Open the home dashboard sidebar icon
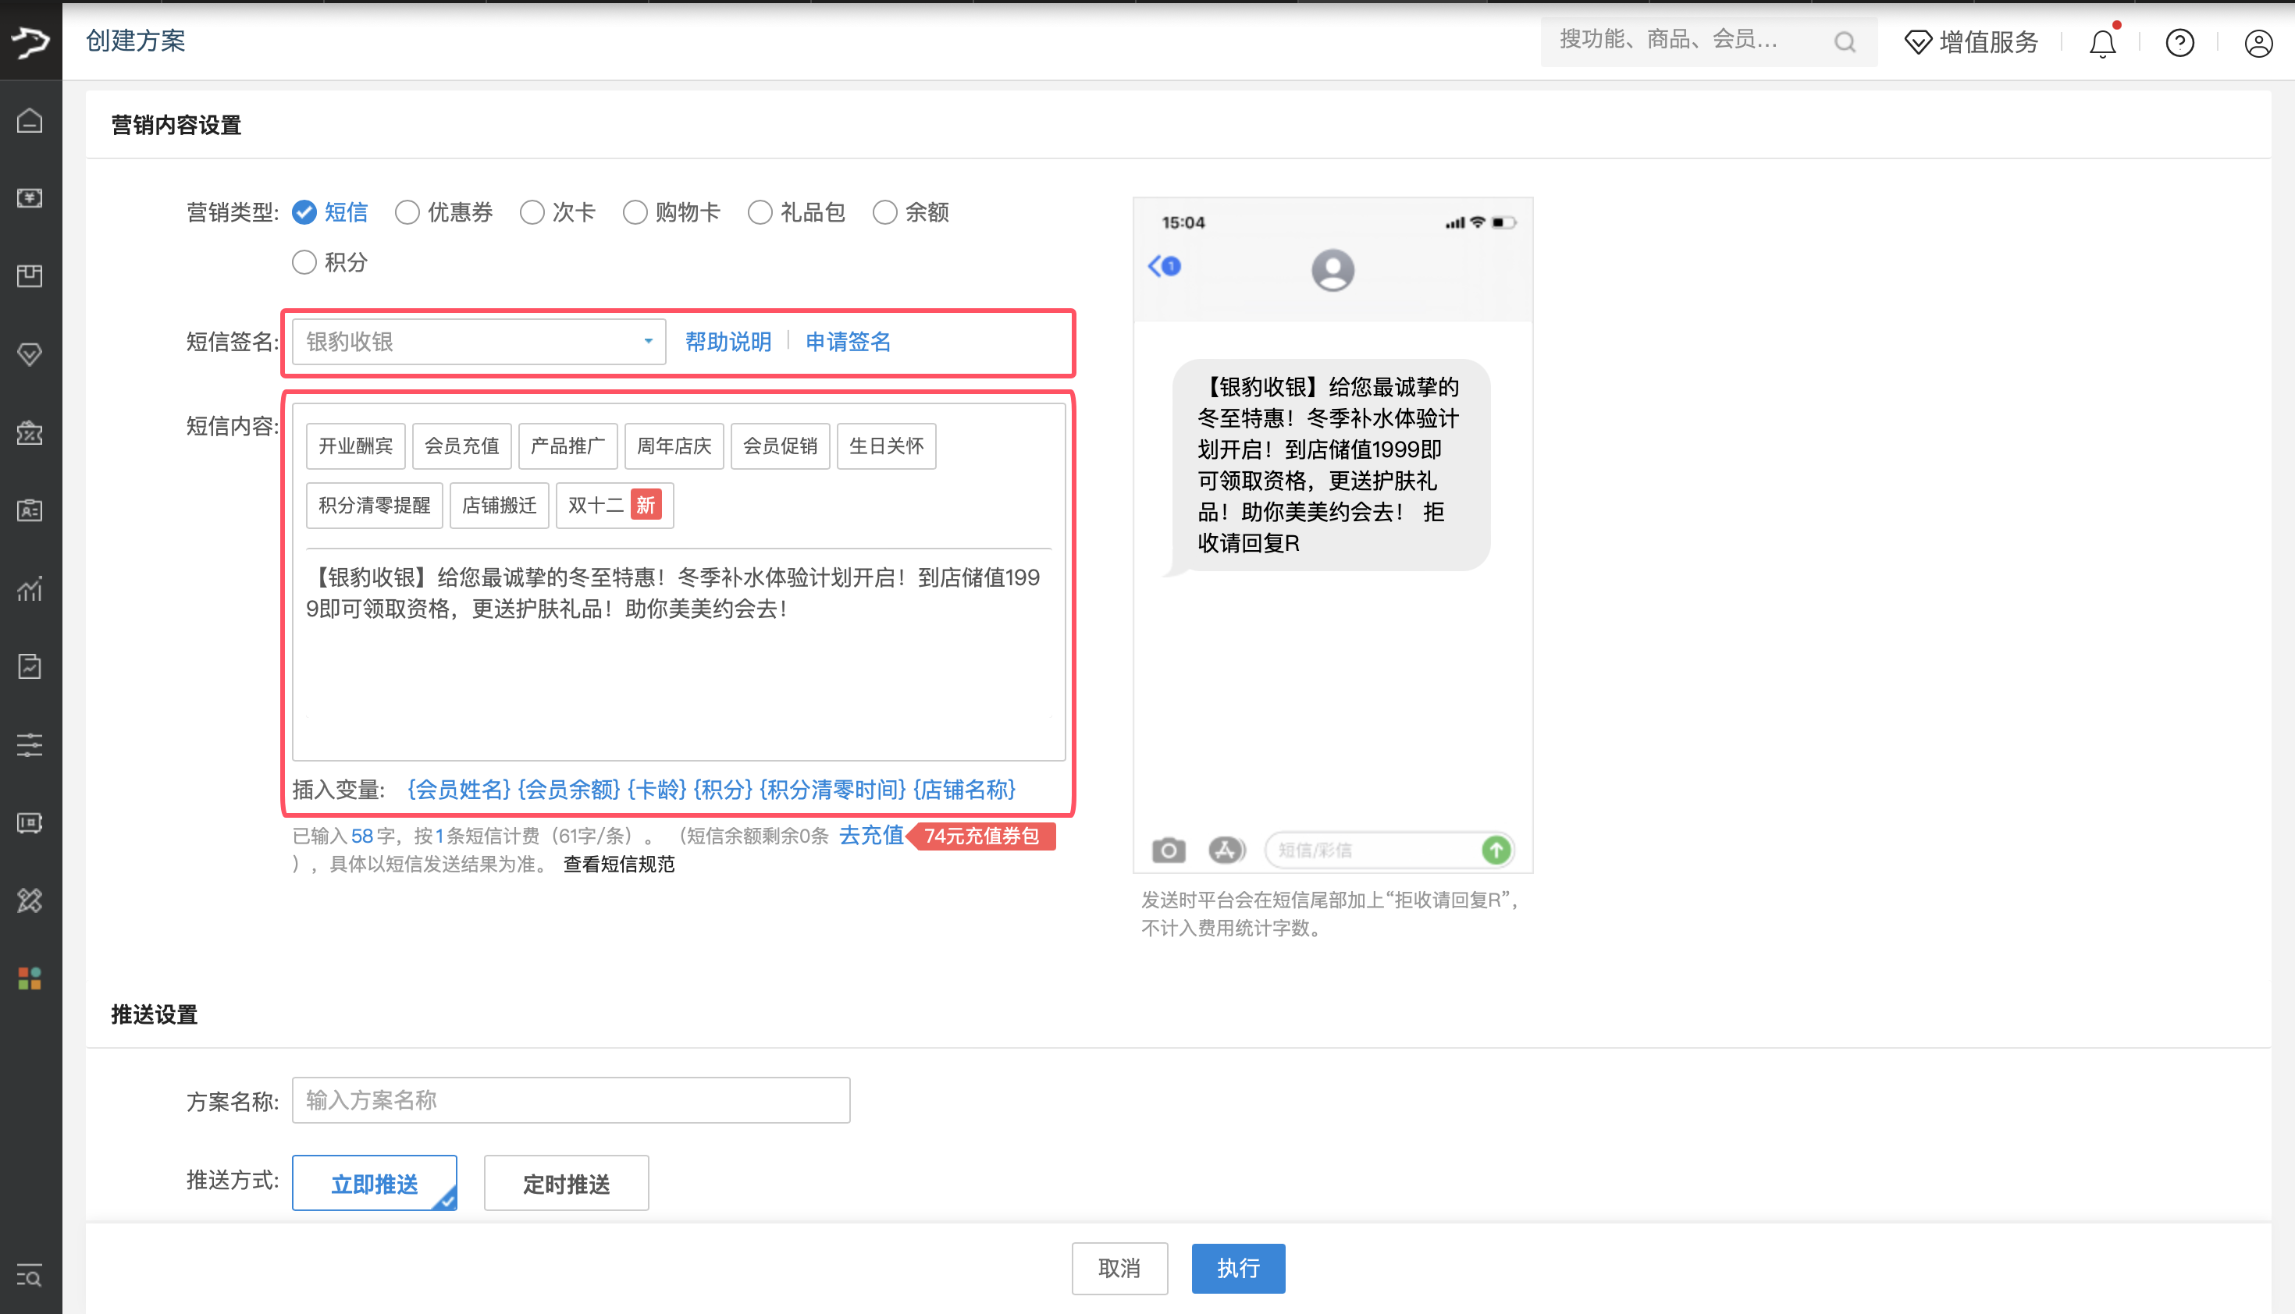The height and width of the screenshot is (1314, 2295). click(x=30, y=120)
